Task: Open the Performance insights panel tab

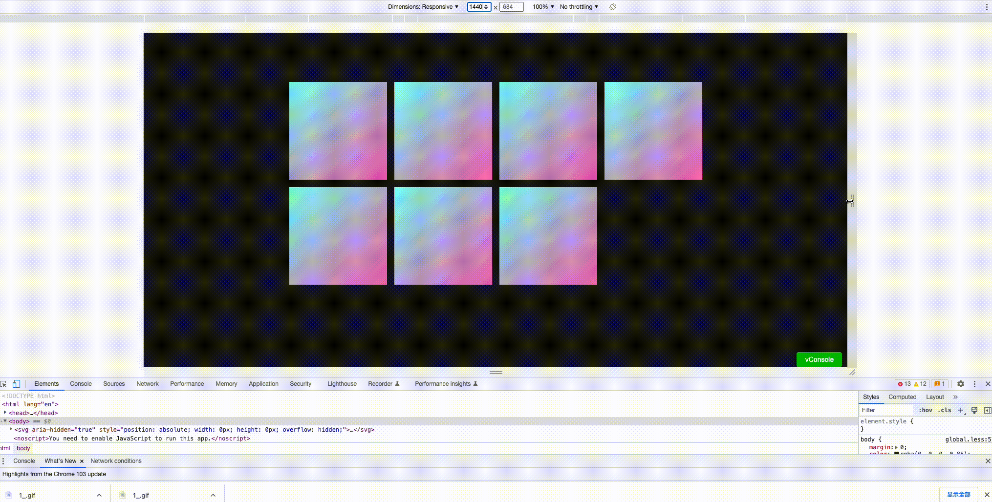Action: [x=446, y=384]
